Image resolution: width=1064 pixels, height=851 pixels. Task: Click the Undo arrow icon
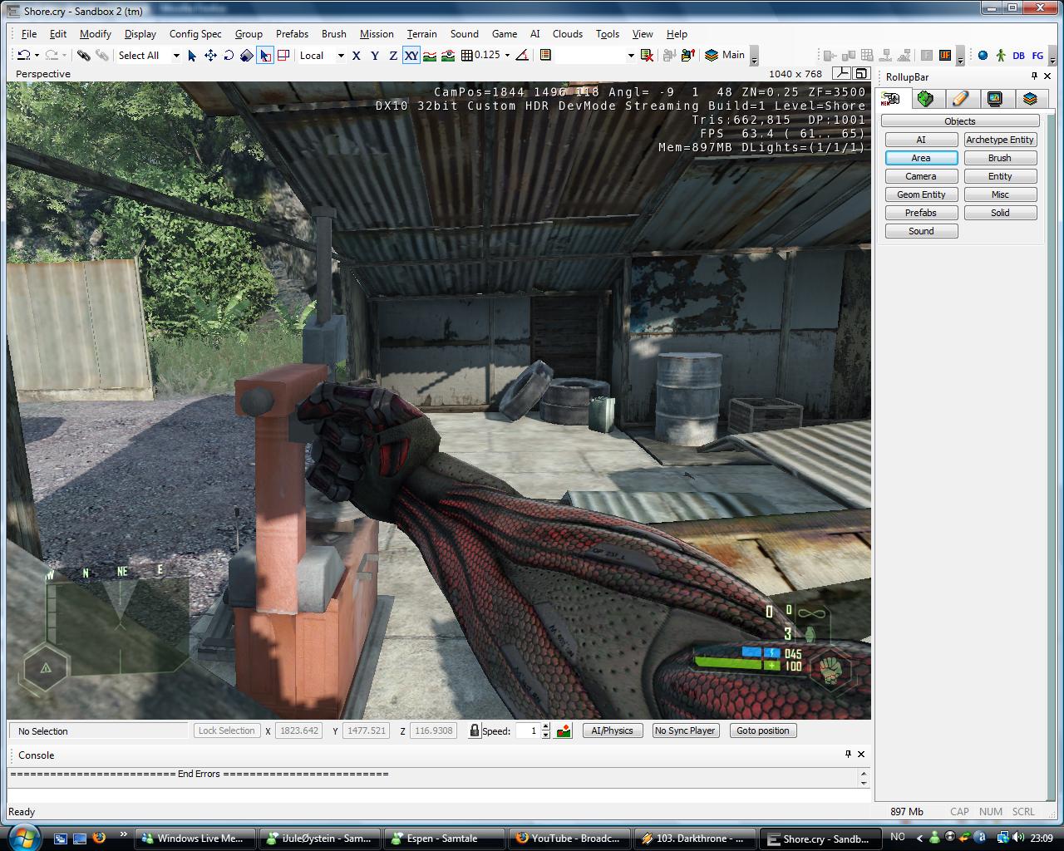point(24,55)
